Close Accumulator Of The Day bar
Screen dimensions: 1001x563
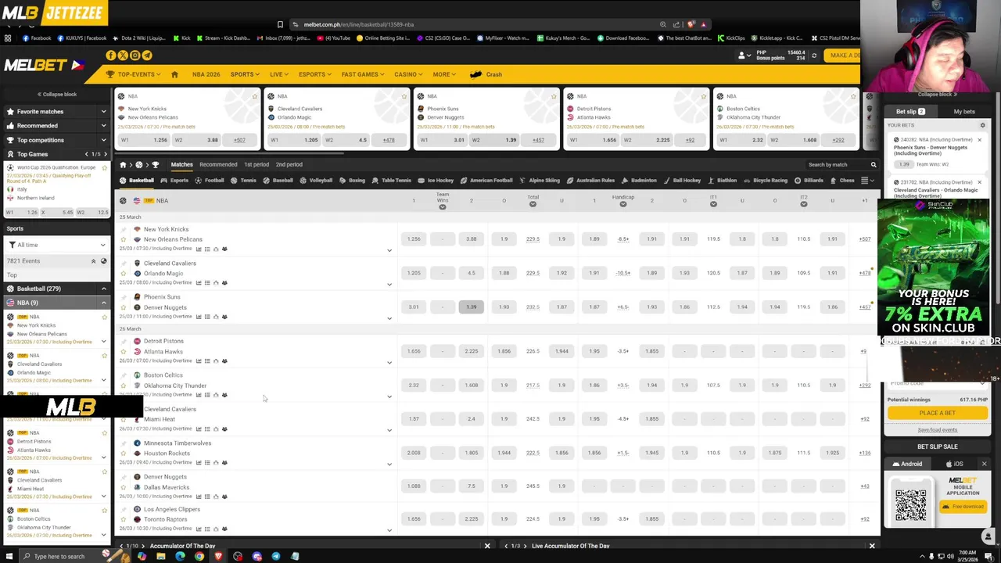486,546
